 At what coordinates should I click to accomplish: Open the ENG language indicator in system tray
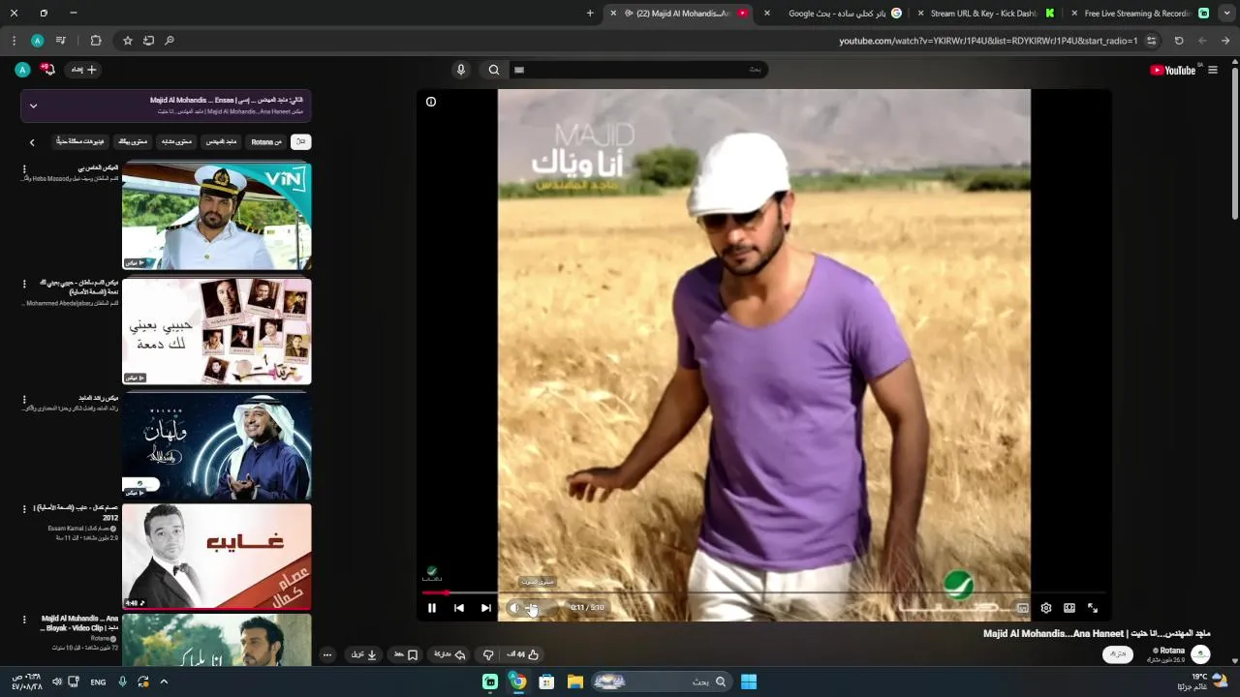point(98,682)
